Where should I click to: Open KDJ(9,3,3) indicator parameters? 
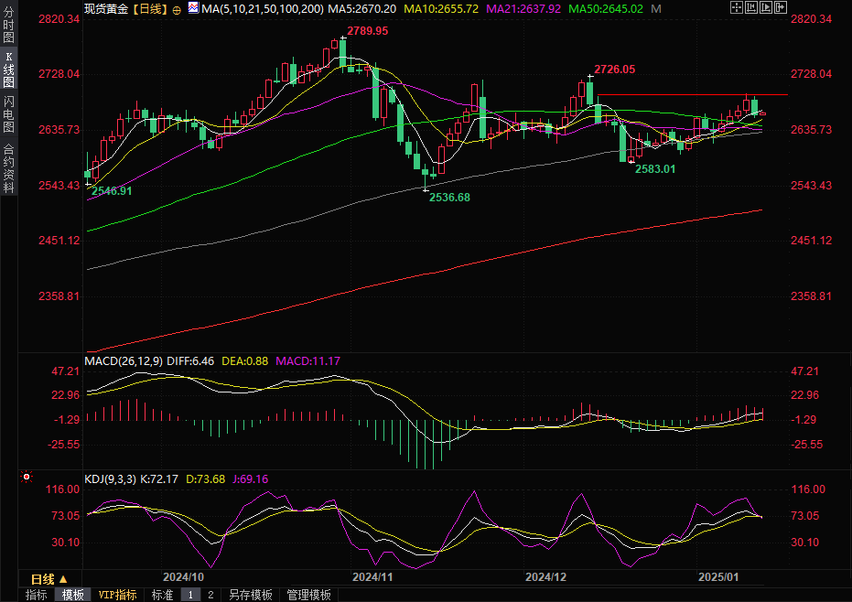click(x=111, y=478)
